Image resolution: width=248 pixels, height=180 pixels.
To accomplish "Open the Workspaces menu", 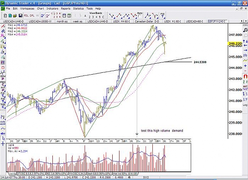I will (27, 9).
